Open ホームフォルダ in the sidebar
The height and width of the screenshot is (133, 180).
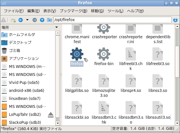(x=28, y=35)
